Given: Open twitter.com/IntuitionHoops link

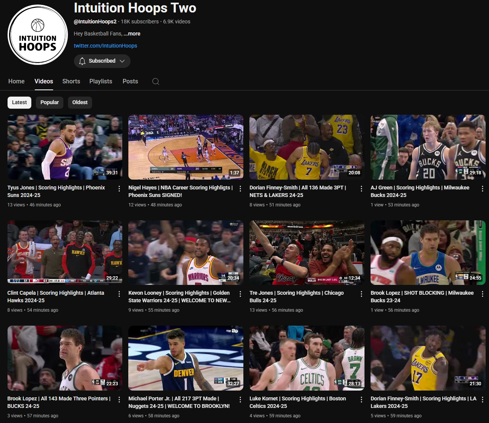Looking at the screenshot, I should pyautogui.click(x=105, y=46).
